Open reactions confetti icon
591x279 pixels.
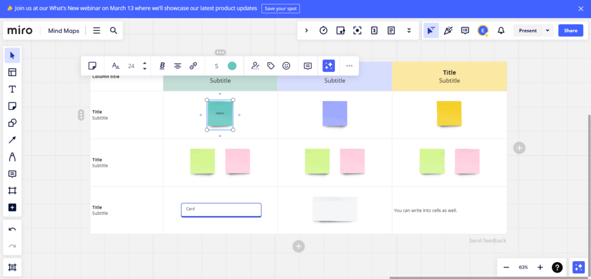tap(448, 31)
